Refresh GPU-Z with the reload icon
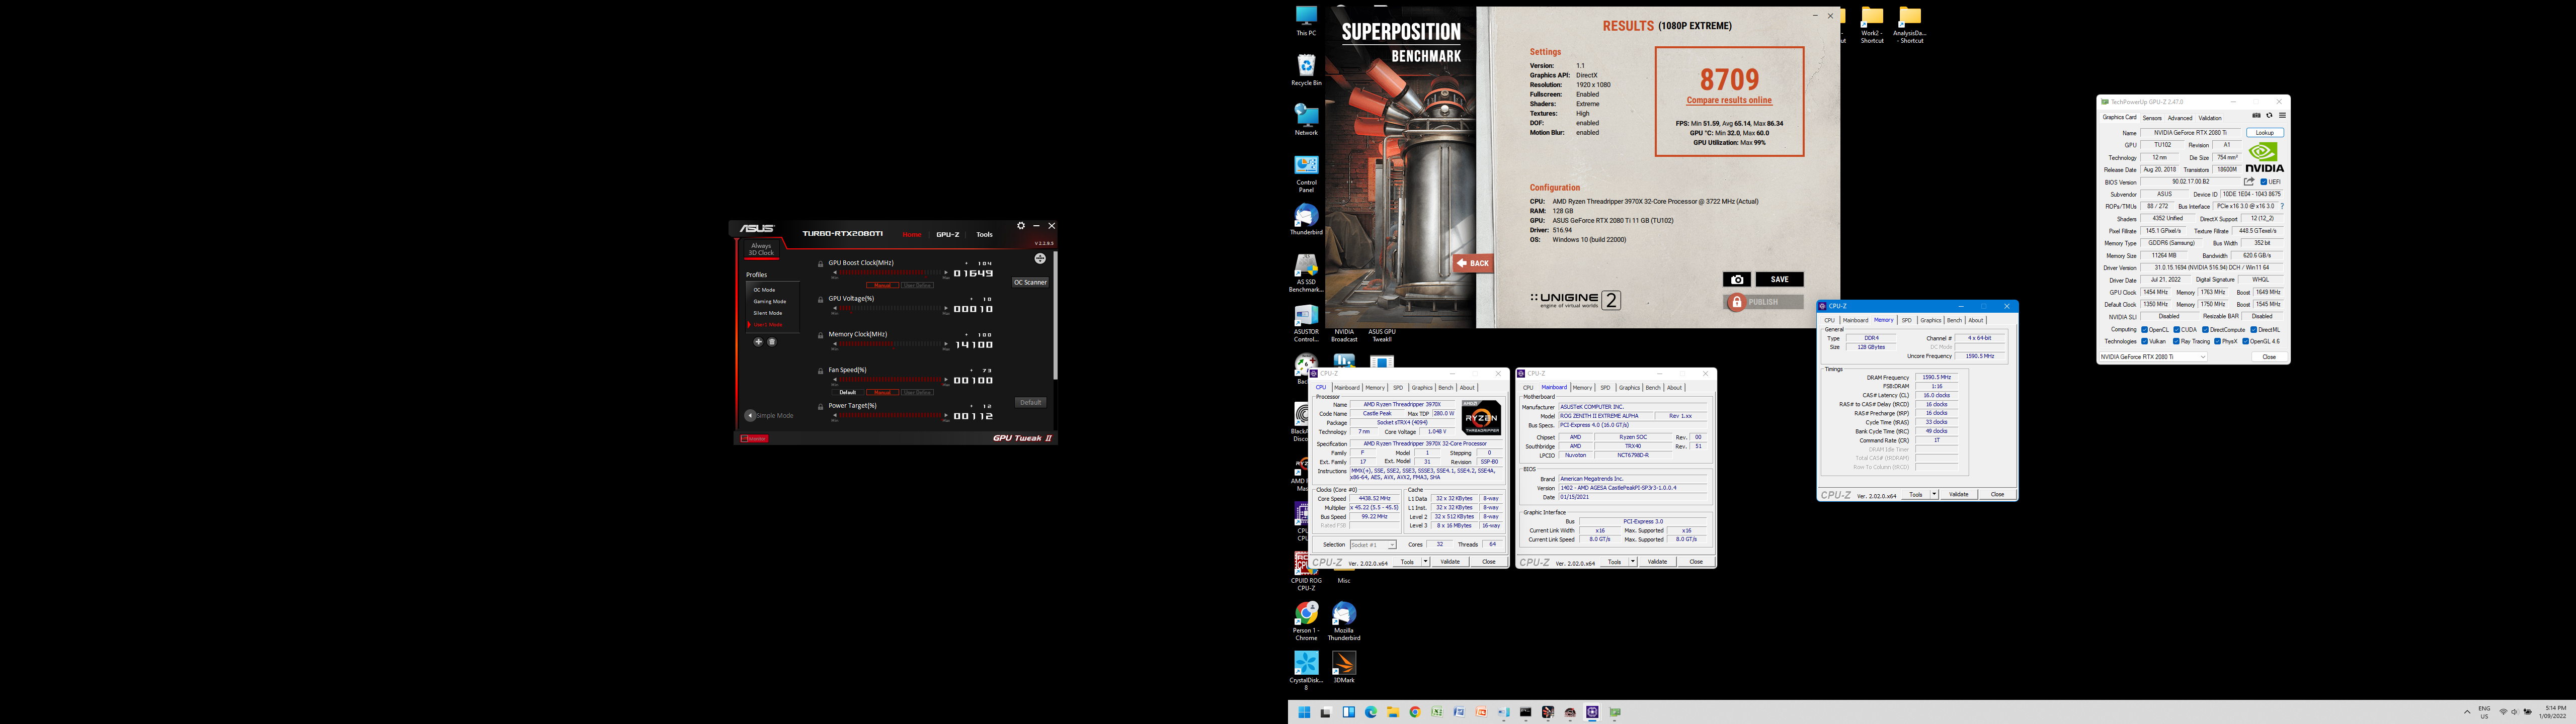Image resolution: width=2576 pixels, height=724 pixels. pos(2270,115)
